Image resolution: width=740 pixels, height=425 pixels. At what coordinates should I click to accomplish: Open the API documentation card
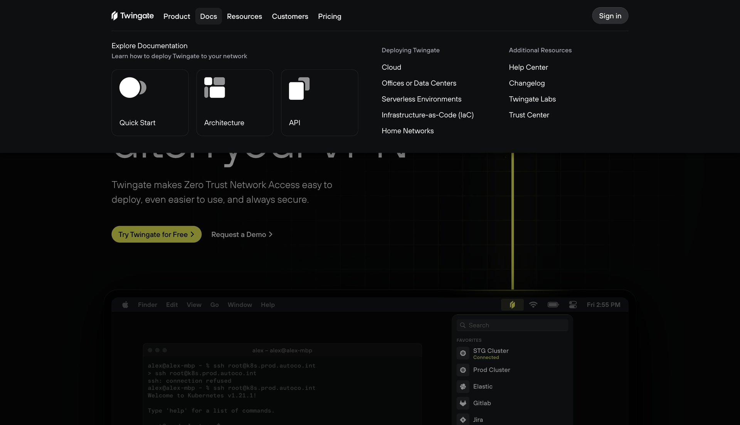tap(320, 102)
